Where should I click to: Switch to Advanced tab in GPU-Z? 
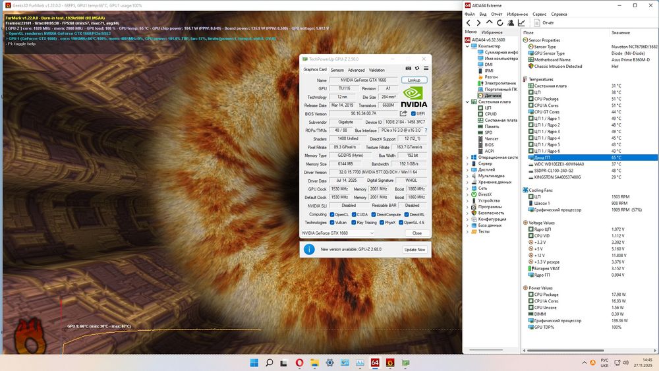point(356,70)
